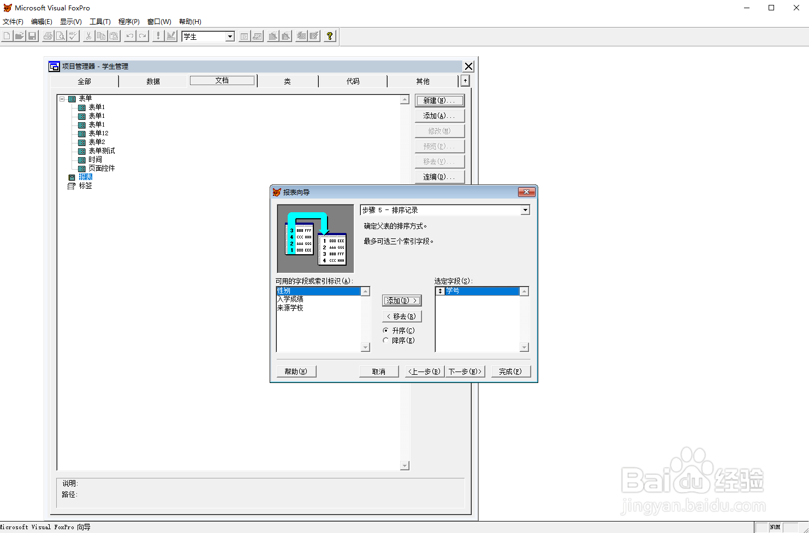The image size is (809, 533).
Task: Click the Open file toolbar icon
Action: pyautogui.click(x=19, y=36)
